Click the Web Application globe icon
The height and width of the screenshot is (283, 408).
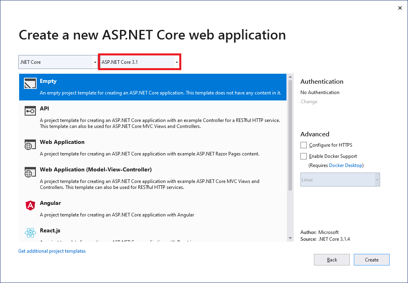(30, 145)
